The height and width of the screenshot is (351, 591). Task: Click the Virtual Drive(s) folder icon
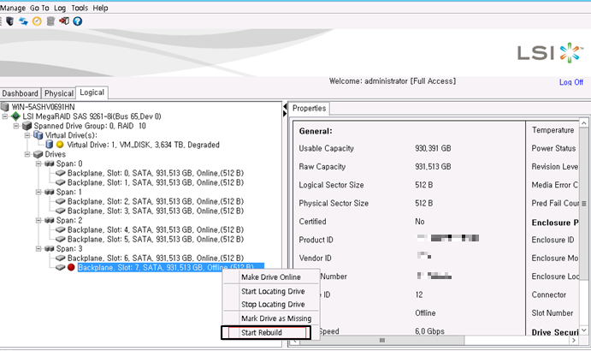coord(38,135)
